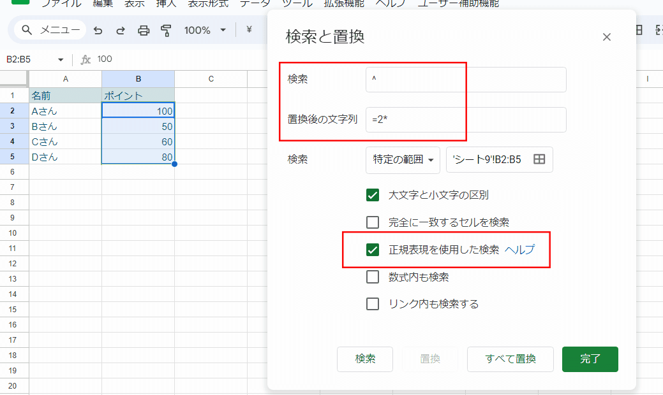
Task: Select column B header
Action: coord(138,79)
